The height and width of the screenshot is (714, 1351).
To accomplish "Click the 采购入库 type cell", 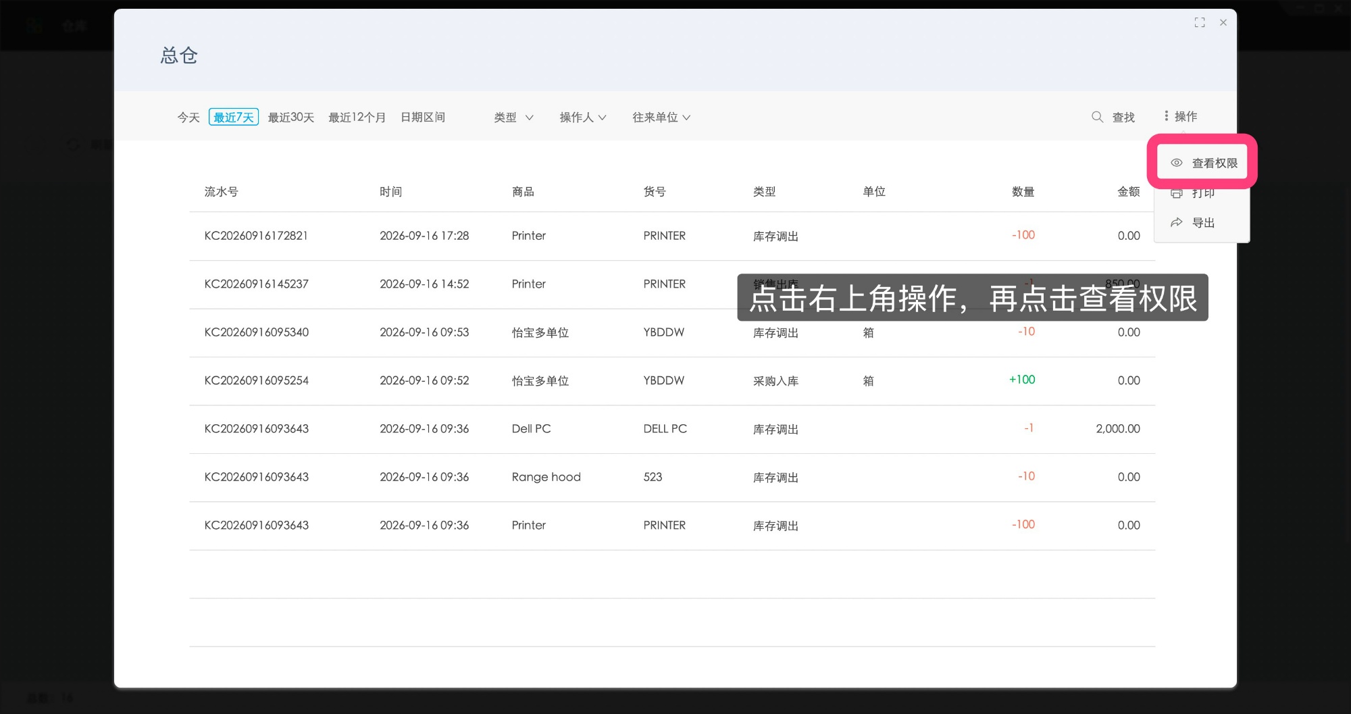I will click(776, 381).
